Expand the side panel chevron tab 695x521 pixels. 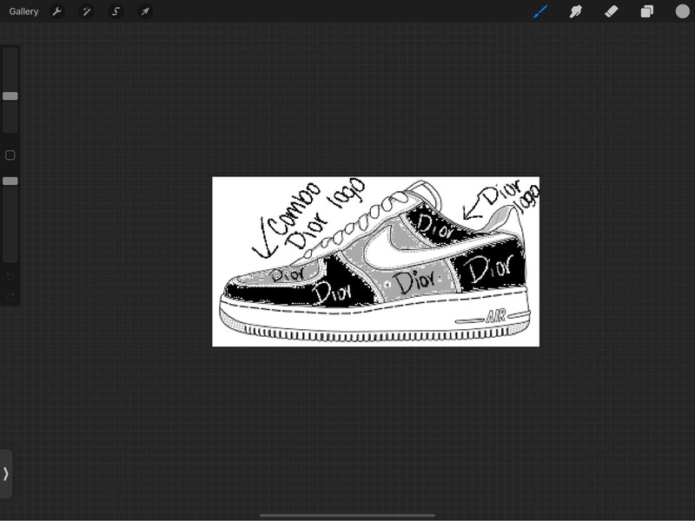(x=6, y=474)
